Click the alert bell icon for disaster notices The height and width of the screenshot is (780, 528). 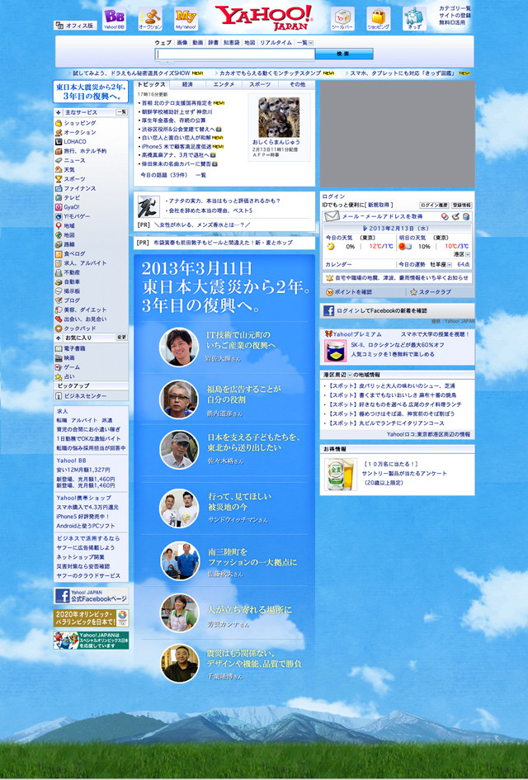click(x=329, y=277)
